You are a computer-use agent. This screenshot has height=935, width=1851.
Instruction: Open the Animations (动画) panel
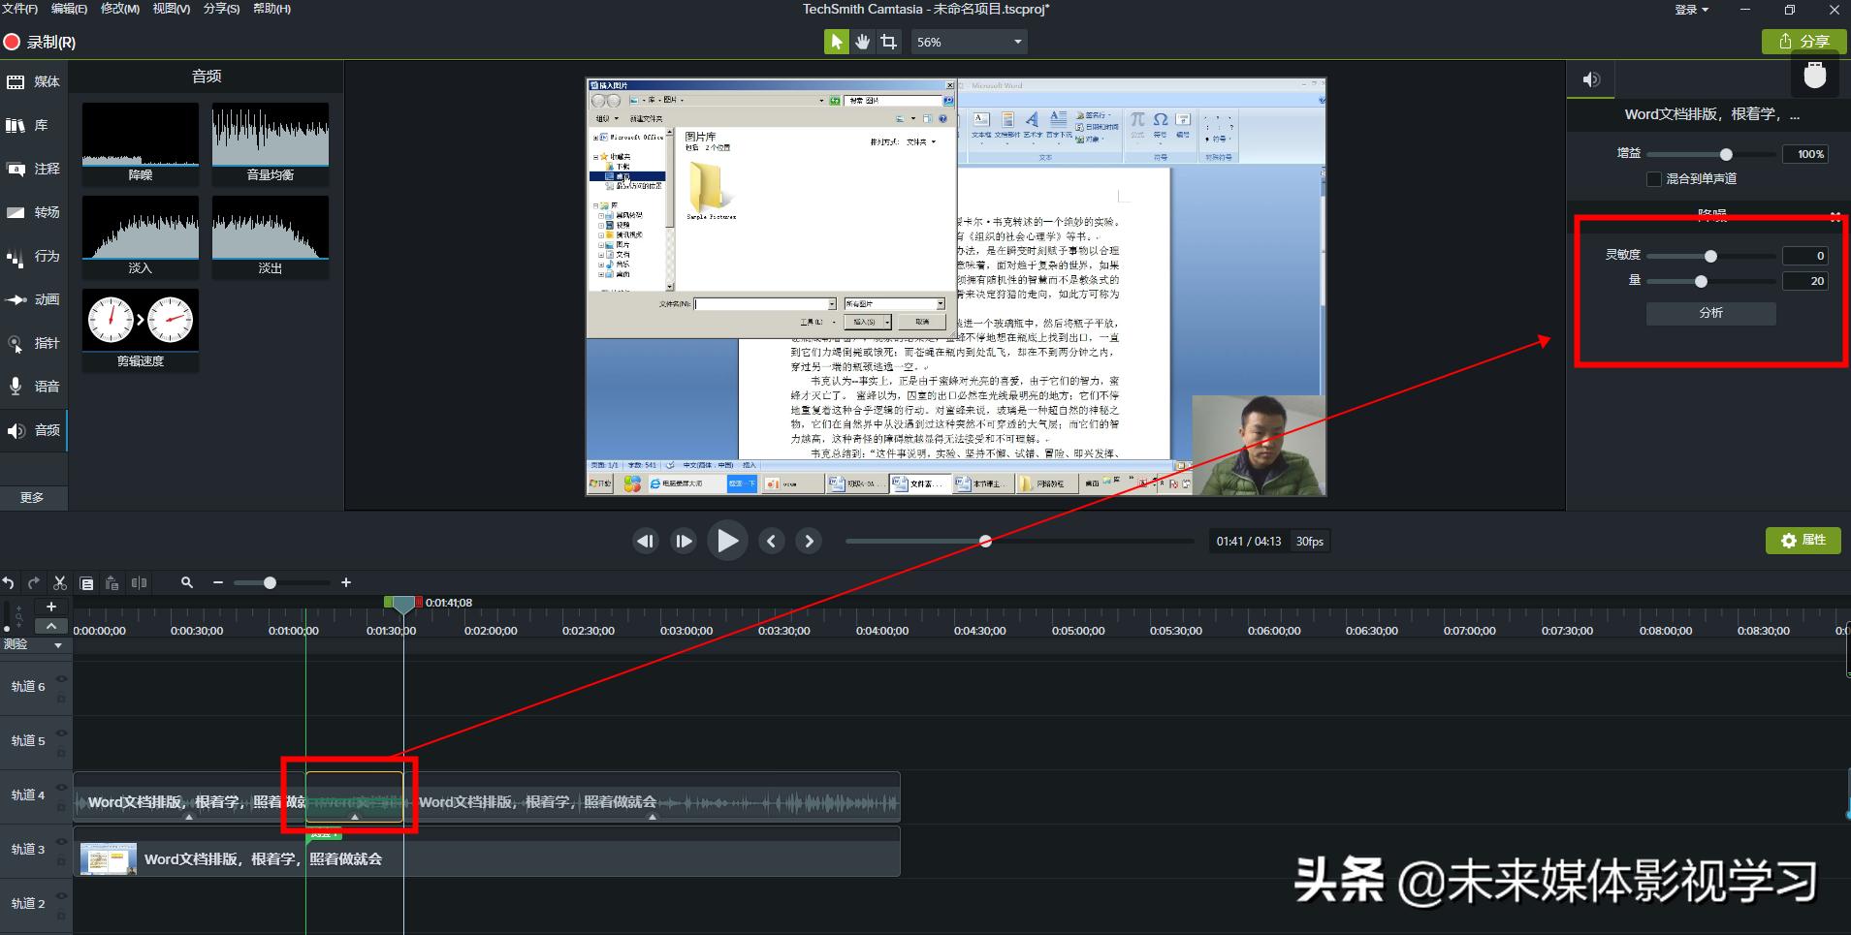[x=34, y=299]
